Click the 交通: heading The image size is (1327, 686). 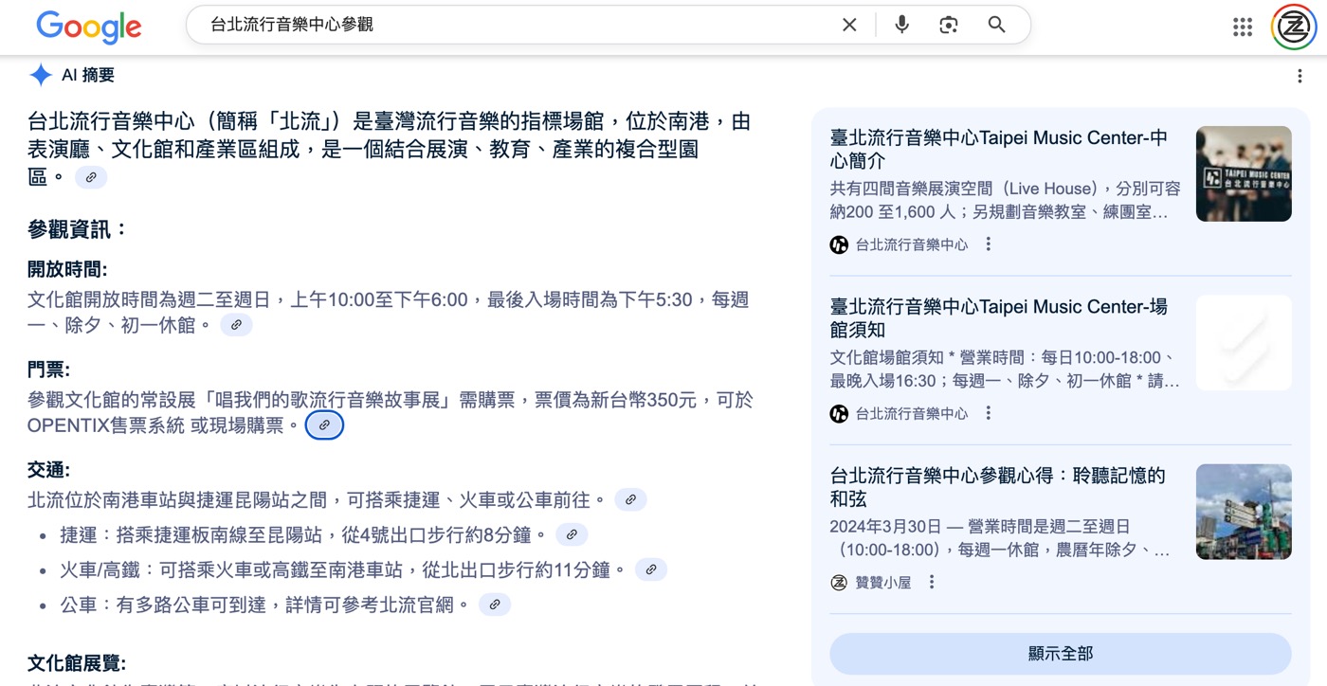point(48,470)
